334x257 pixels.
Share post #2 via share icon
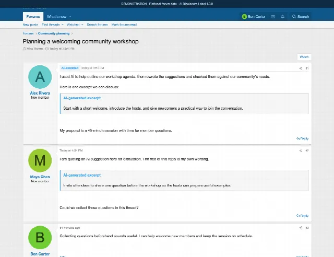tap(301, 150)
